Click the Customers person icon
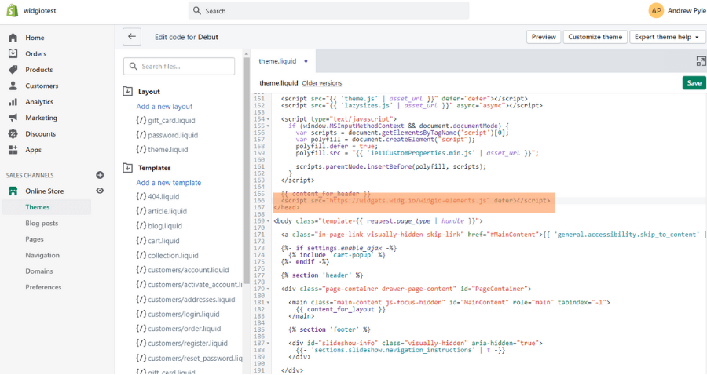This screenshot has height=375, width=707. (x=13, y=86)
